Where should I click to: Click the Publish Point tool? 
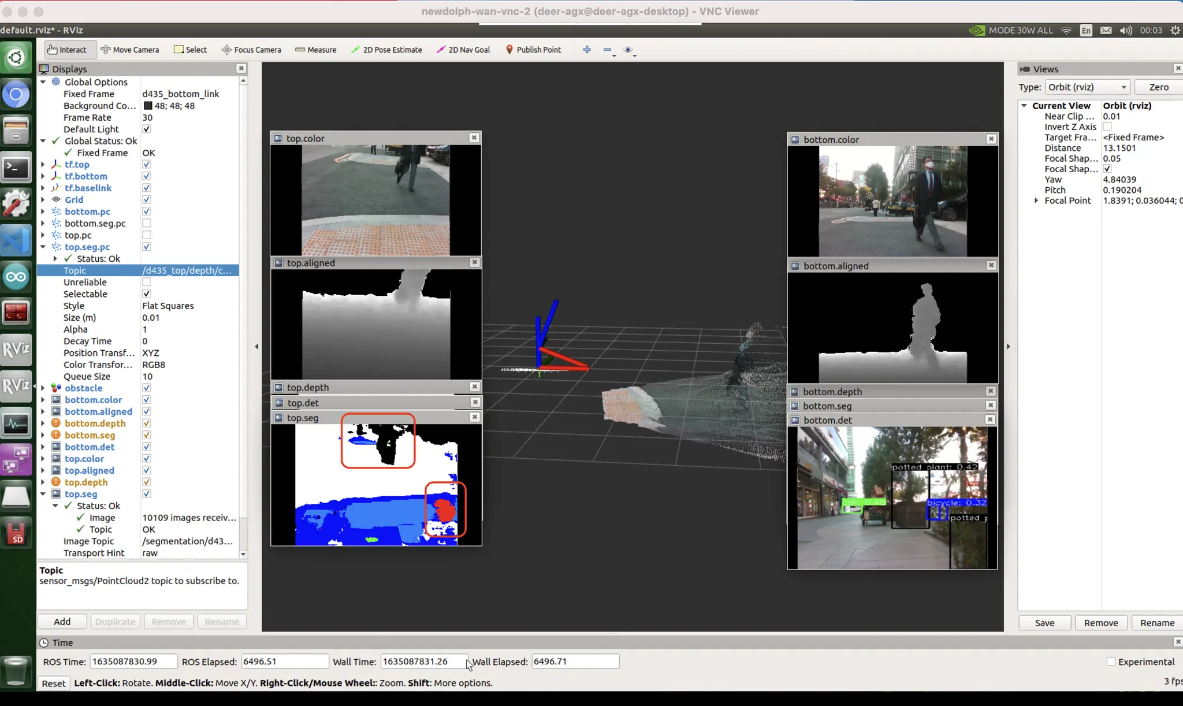pos(533,50)
